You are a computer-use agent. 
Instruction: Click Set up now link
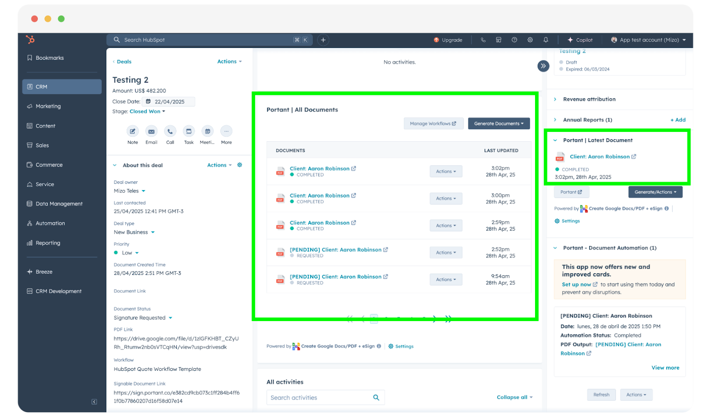pyautogui.click(x=579, y=285)
